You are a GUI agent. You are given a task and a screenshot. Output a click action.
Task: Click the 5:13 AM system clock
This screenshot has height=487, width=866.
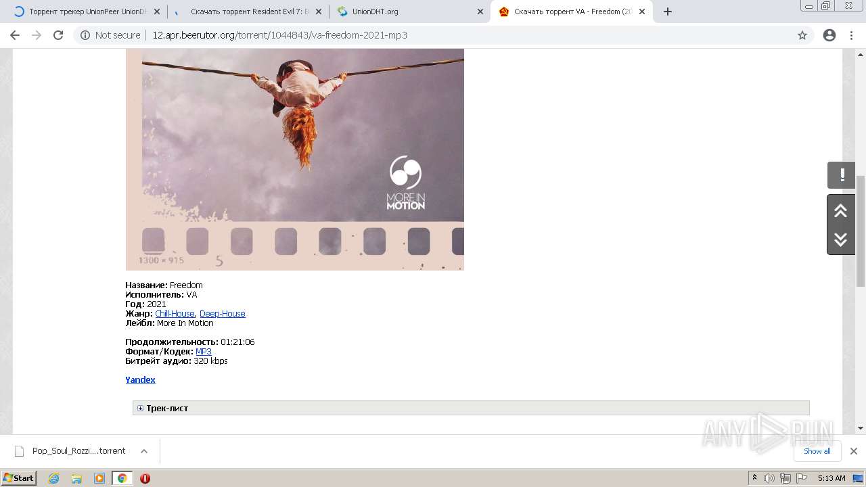pyautogui.click(x=831, y=478)
